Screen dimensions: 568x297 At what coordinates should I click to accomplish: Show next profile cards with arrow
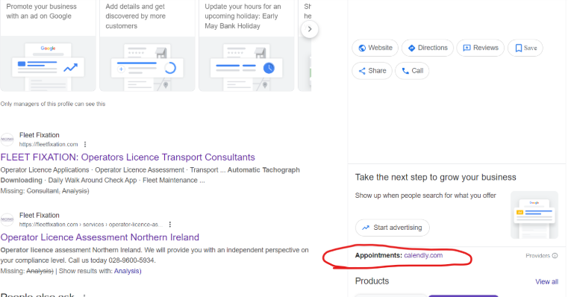309,29
